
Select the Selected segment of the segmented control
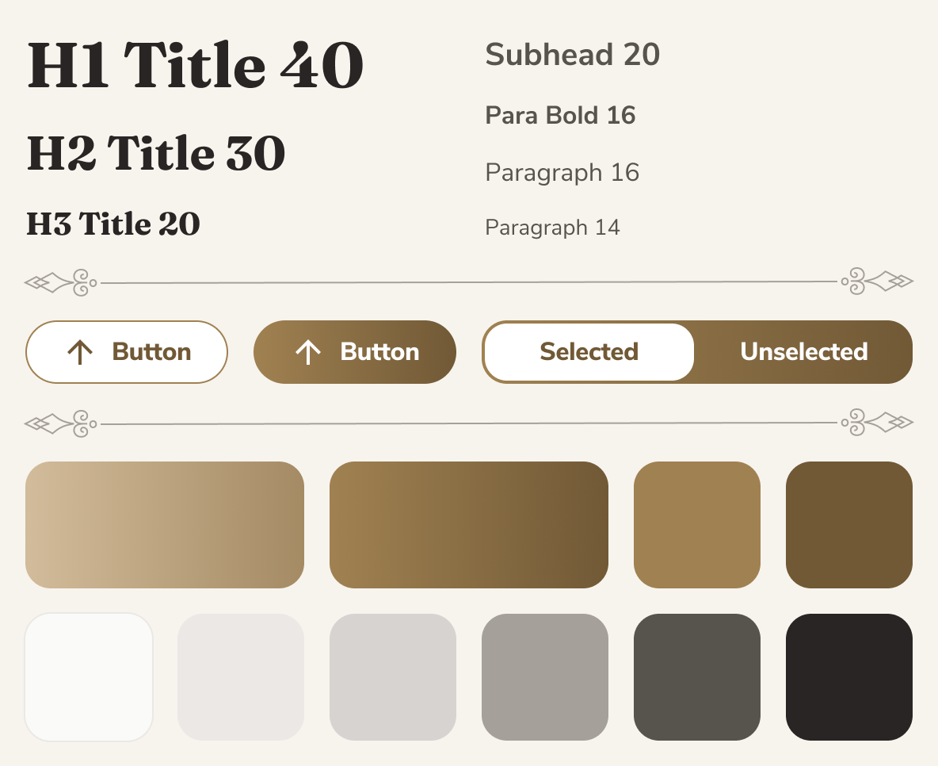pyautogui.click(x=589, y=351)
